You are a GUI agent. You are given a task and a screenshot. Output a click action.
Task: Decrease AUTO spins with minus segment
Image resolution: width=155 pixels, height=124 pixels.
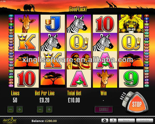click(124, 104)
